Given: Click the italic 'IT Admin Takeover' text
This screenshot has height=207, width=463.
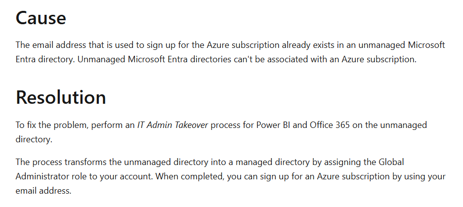Looking at the screenshot, I should pyautogui.click(x=173, y=125).
